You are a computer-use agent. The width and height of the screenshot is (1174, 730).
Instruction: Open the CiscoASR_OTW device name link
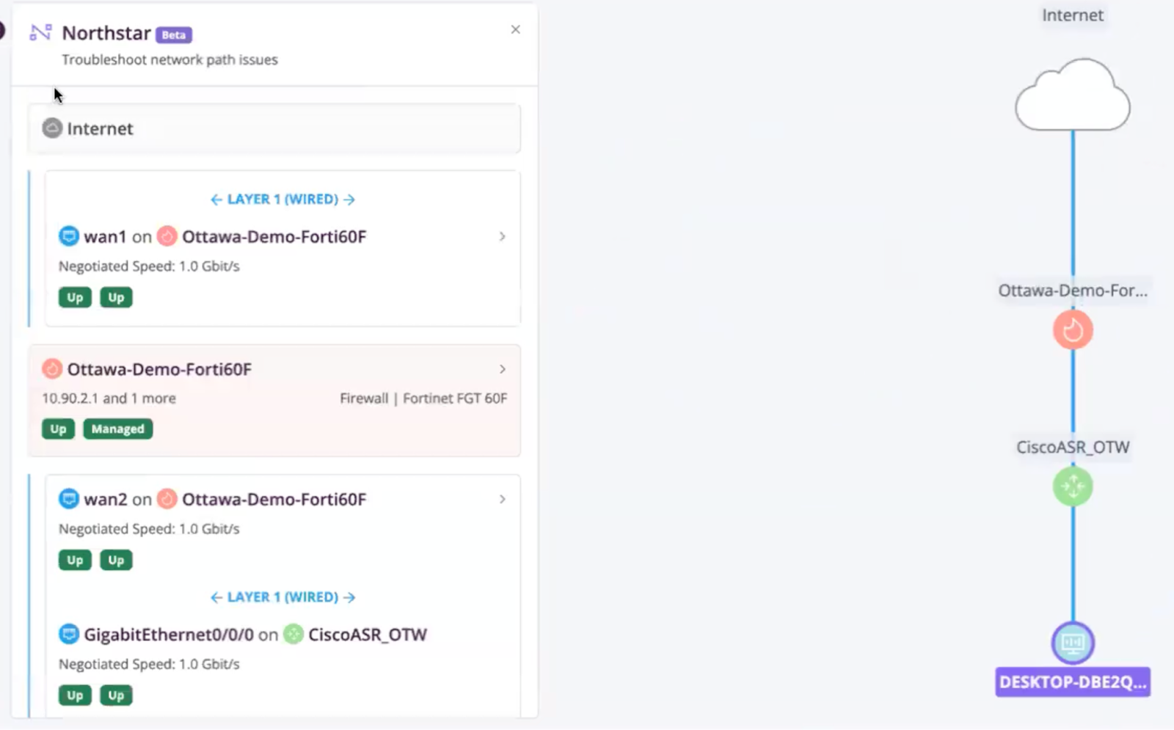point(367,635)
